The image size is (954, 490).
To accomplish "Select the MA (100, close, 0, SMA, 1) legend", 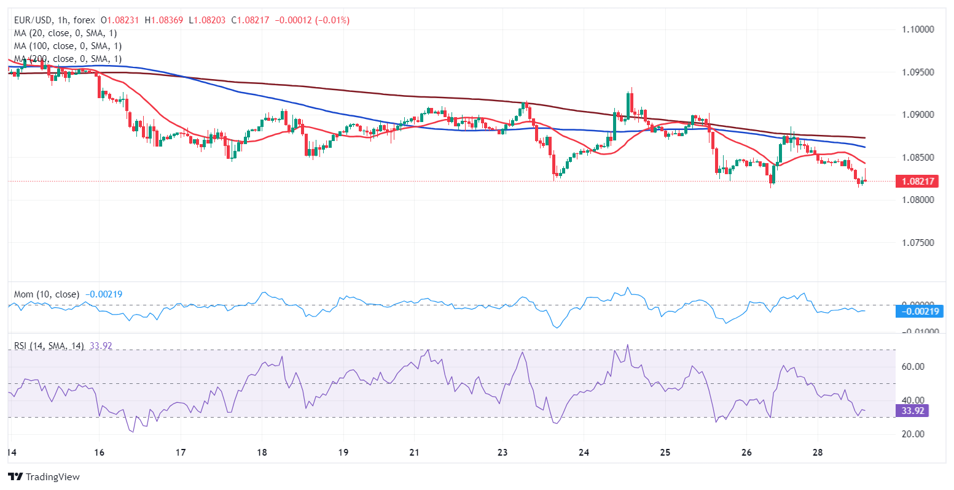I will pos(68,46).
